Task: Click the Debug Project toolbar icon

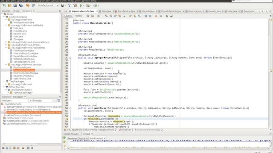Action: click(88, 6)
